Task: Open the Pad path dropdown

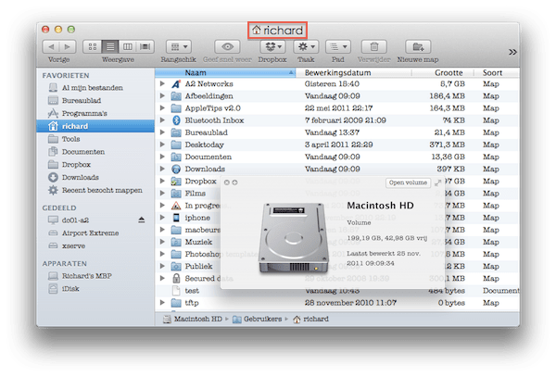Action: [x=338, y=46]
